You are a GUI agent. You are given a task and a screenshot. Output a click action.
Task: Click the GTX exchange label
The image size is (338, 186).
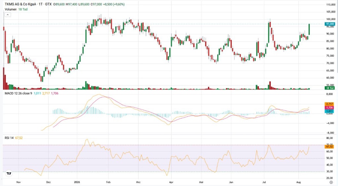48,4
